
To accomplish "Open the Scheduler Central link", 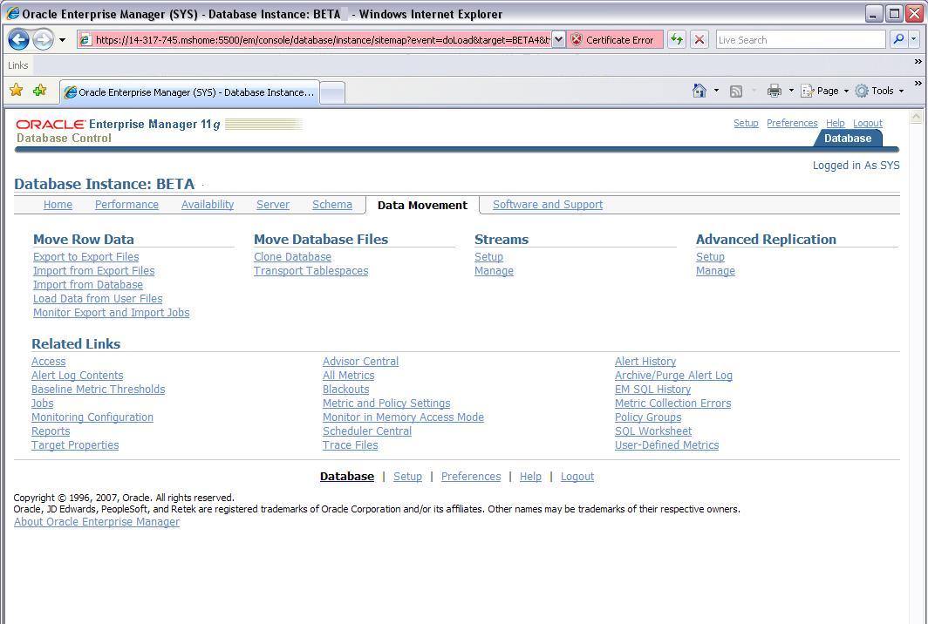I will coord(367,431).
